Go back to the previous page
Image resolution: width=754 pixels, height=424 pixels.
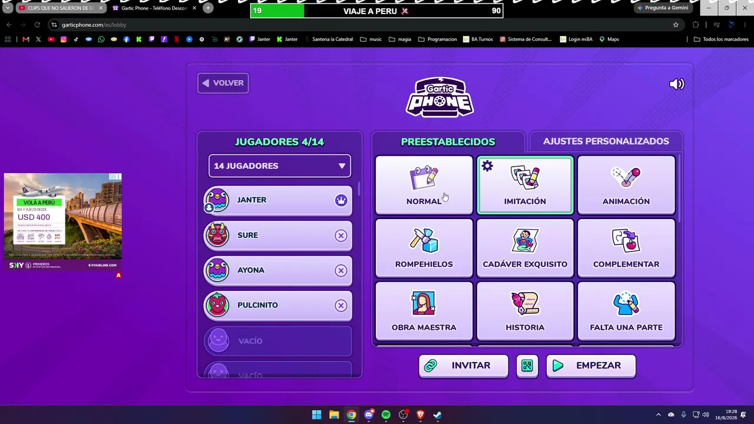coord(9,25)
